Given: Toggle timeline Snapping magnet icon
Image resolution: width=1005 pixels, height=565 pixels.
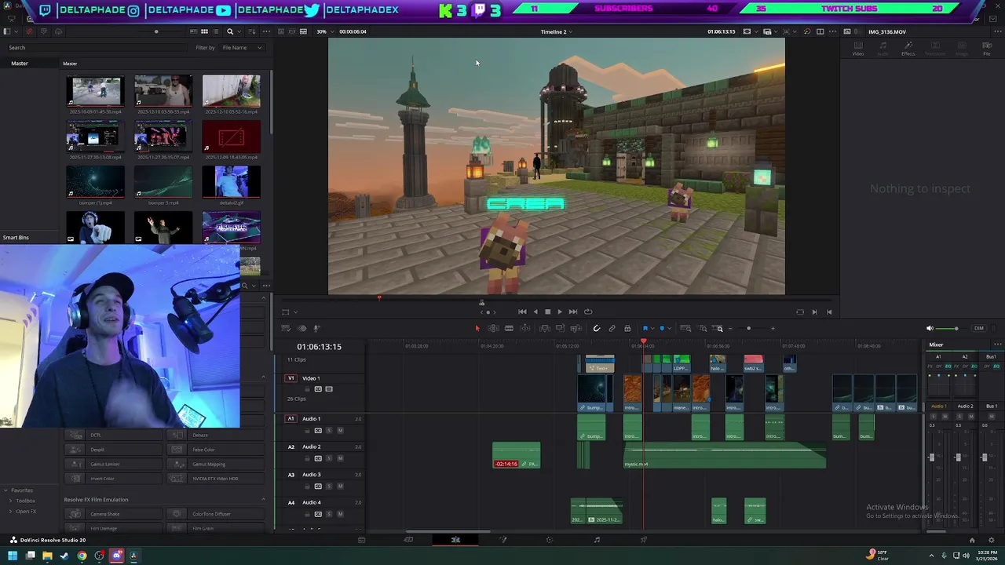Looking at the screenshot, I should (x=597, y=328).
